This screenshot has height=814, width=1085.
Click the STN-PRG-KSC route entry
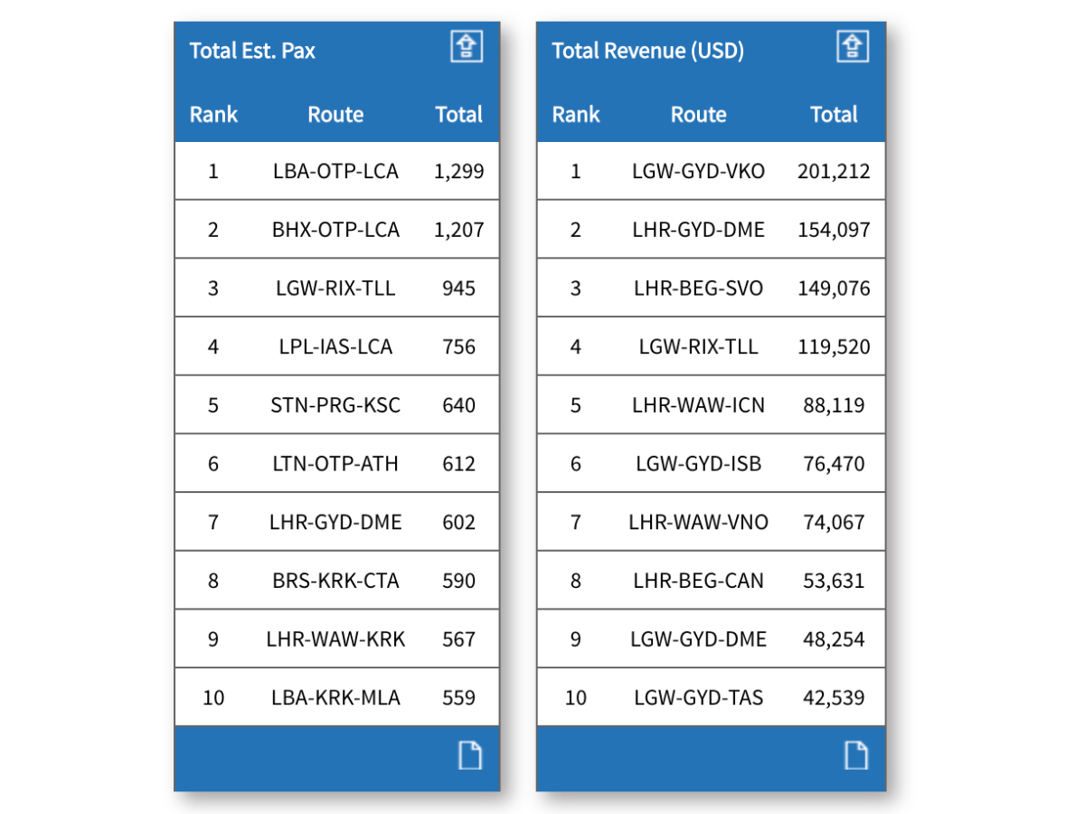click(x=335, y=405)
